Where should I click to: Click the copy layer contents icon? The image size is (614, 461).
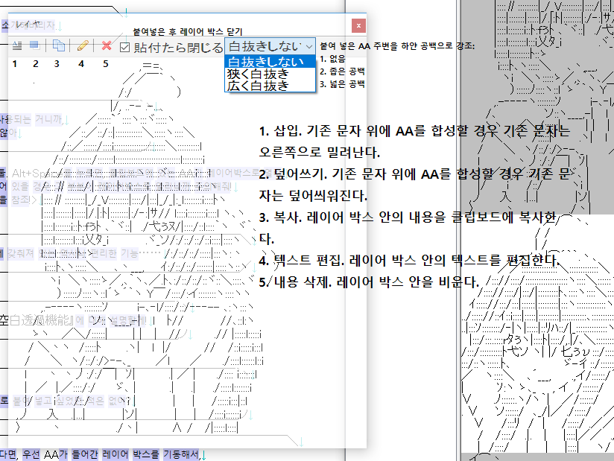(x=58, y=46)
